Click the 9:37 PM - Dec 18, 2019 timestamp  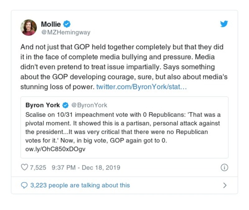86,168
